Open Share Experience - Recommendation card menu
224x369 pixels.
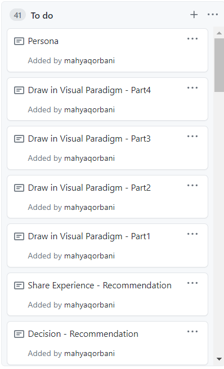192,283
